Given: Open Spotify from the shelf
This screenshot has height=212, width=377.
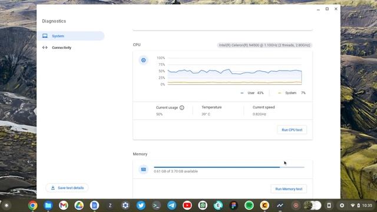Looking at the screenshot, I should point(249,206).
